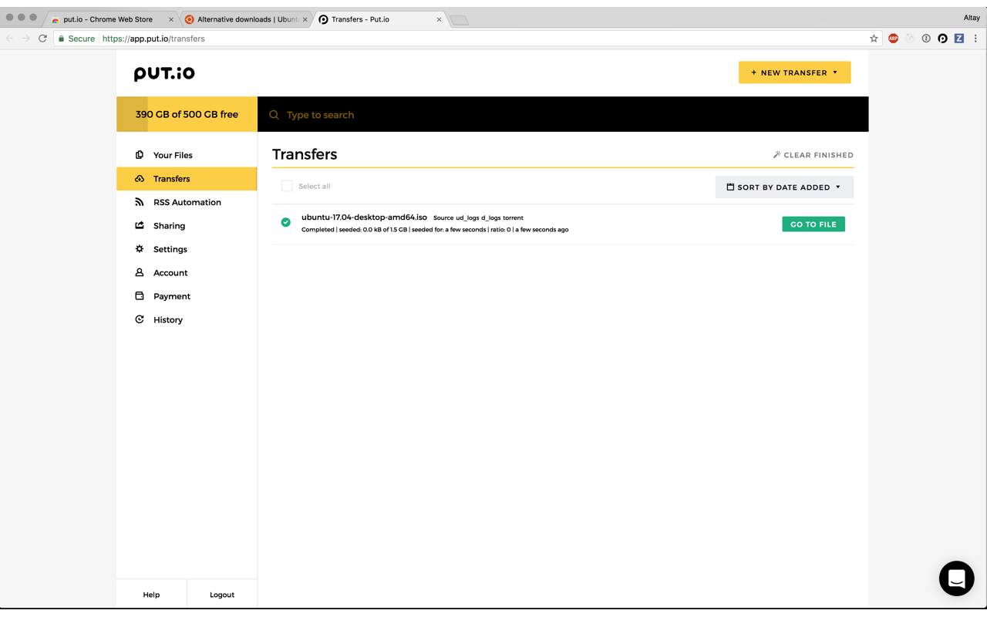Expand the New Transfer dropdown
987x617 pixels.
tap(794, 72)
